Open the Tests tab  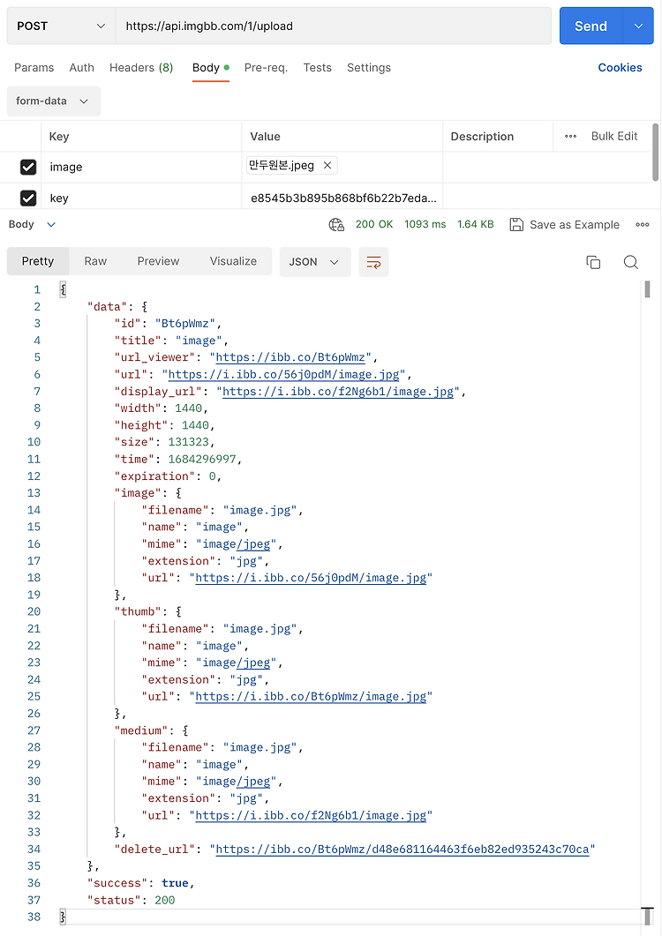tap(317, 67)
